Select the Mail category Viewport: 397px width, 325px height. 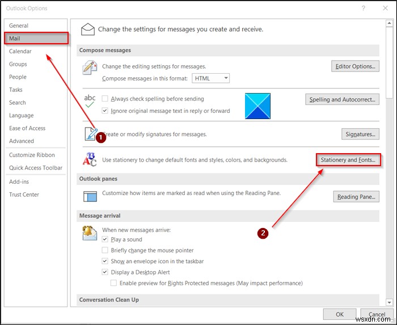tap(36, 38)
